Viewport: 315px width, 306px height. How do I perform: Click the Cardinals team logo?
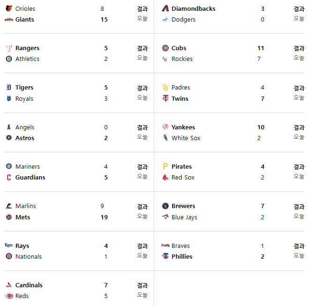click(9, 285)
